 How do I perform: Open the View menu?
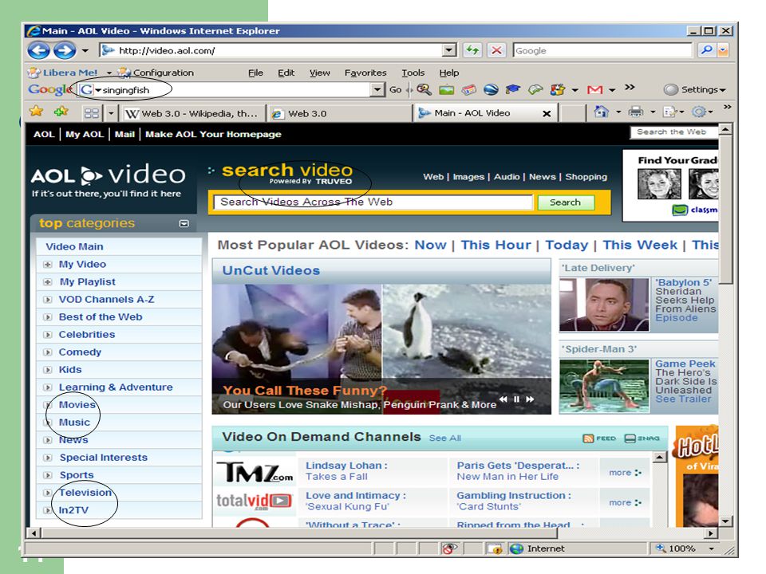coord(319,73)
